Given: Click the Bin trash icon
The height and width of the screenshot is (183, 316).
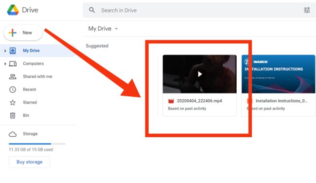Looking at the screenshot, I should (x=13, y=115).
